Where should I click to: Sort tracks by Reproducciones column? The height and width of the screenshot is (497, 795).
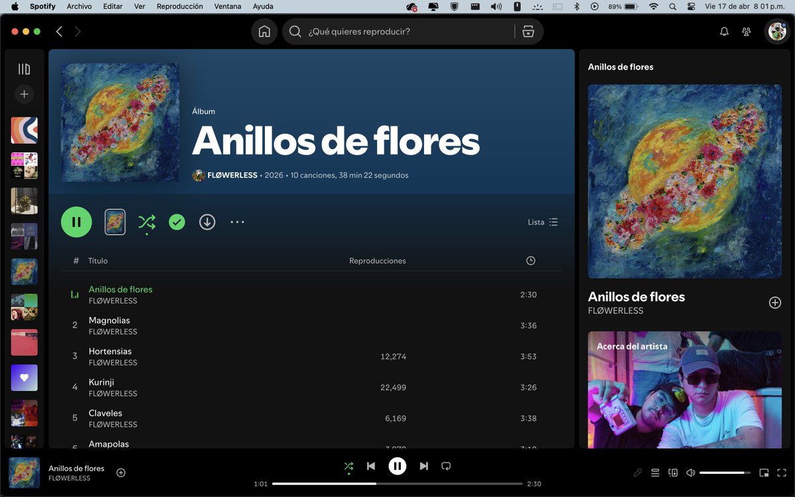click(378, 261)
